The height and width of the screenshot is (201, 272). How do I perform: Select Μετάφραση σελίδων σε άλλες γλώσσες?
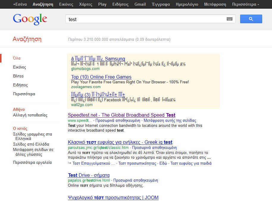(x=33, y=152)
